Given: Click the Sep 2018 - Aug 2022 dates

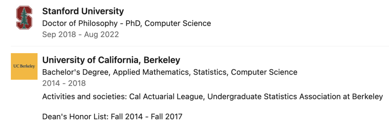Looking at the screenshot, I should coord(81,34).
